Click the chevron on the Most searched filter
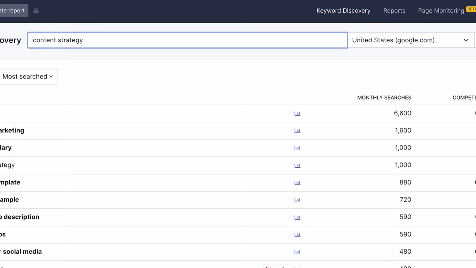Image resolution: width=476 pixels, height=268 pixels. click(51, 76)
